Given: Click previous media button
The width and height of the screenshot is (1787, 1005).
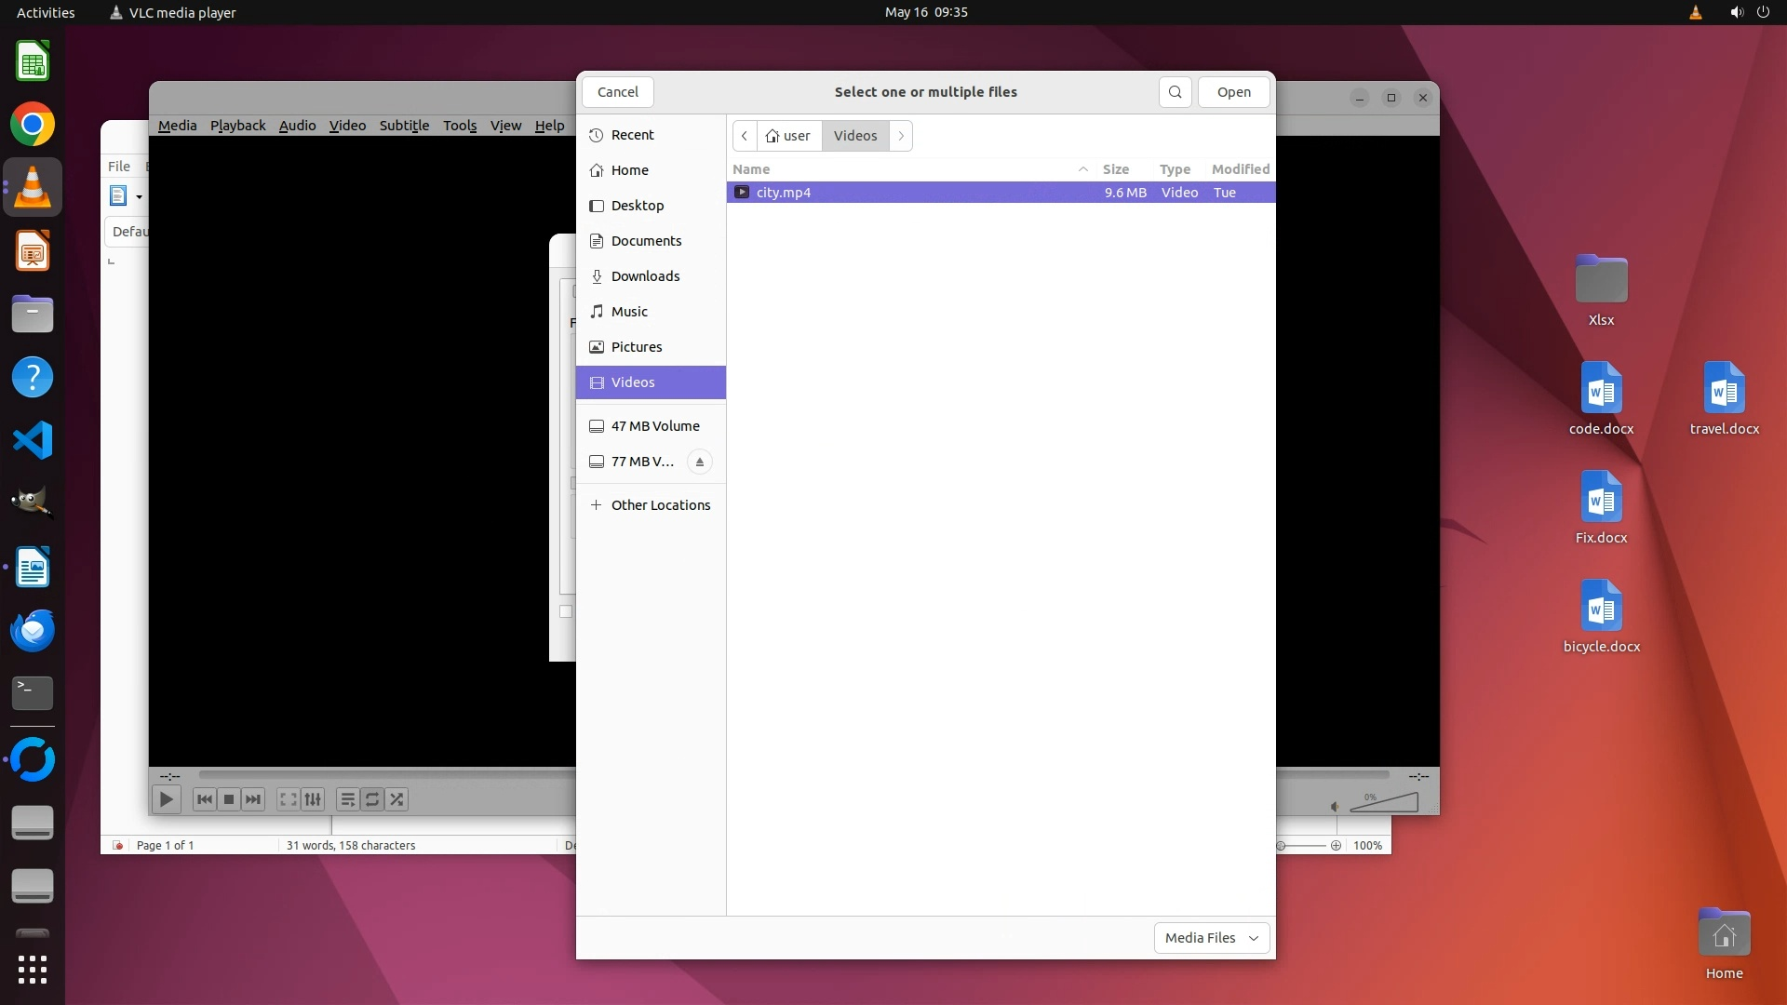Looking at the screenshot, I should (x=205, y=799).
